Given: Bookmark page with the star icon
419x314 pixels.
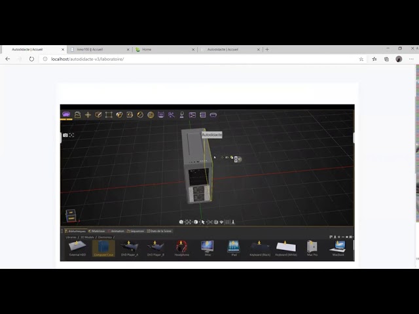Looking at the screenshot, I should [x=361, y=59].
